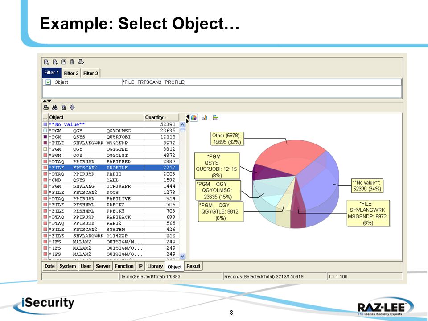Click the QGYOLMSG row color swatch

tap(45, 131)
